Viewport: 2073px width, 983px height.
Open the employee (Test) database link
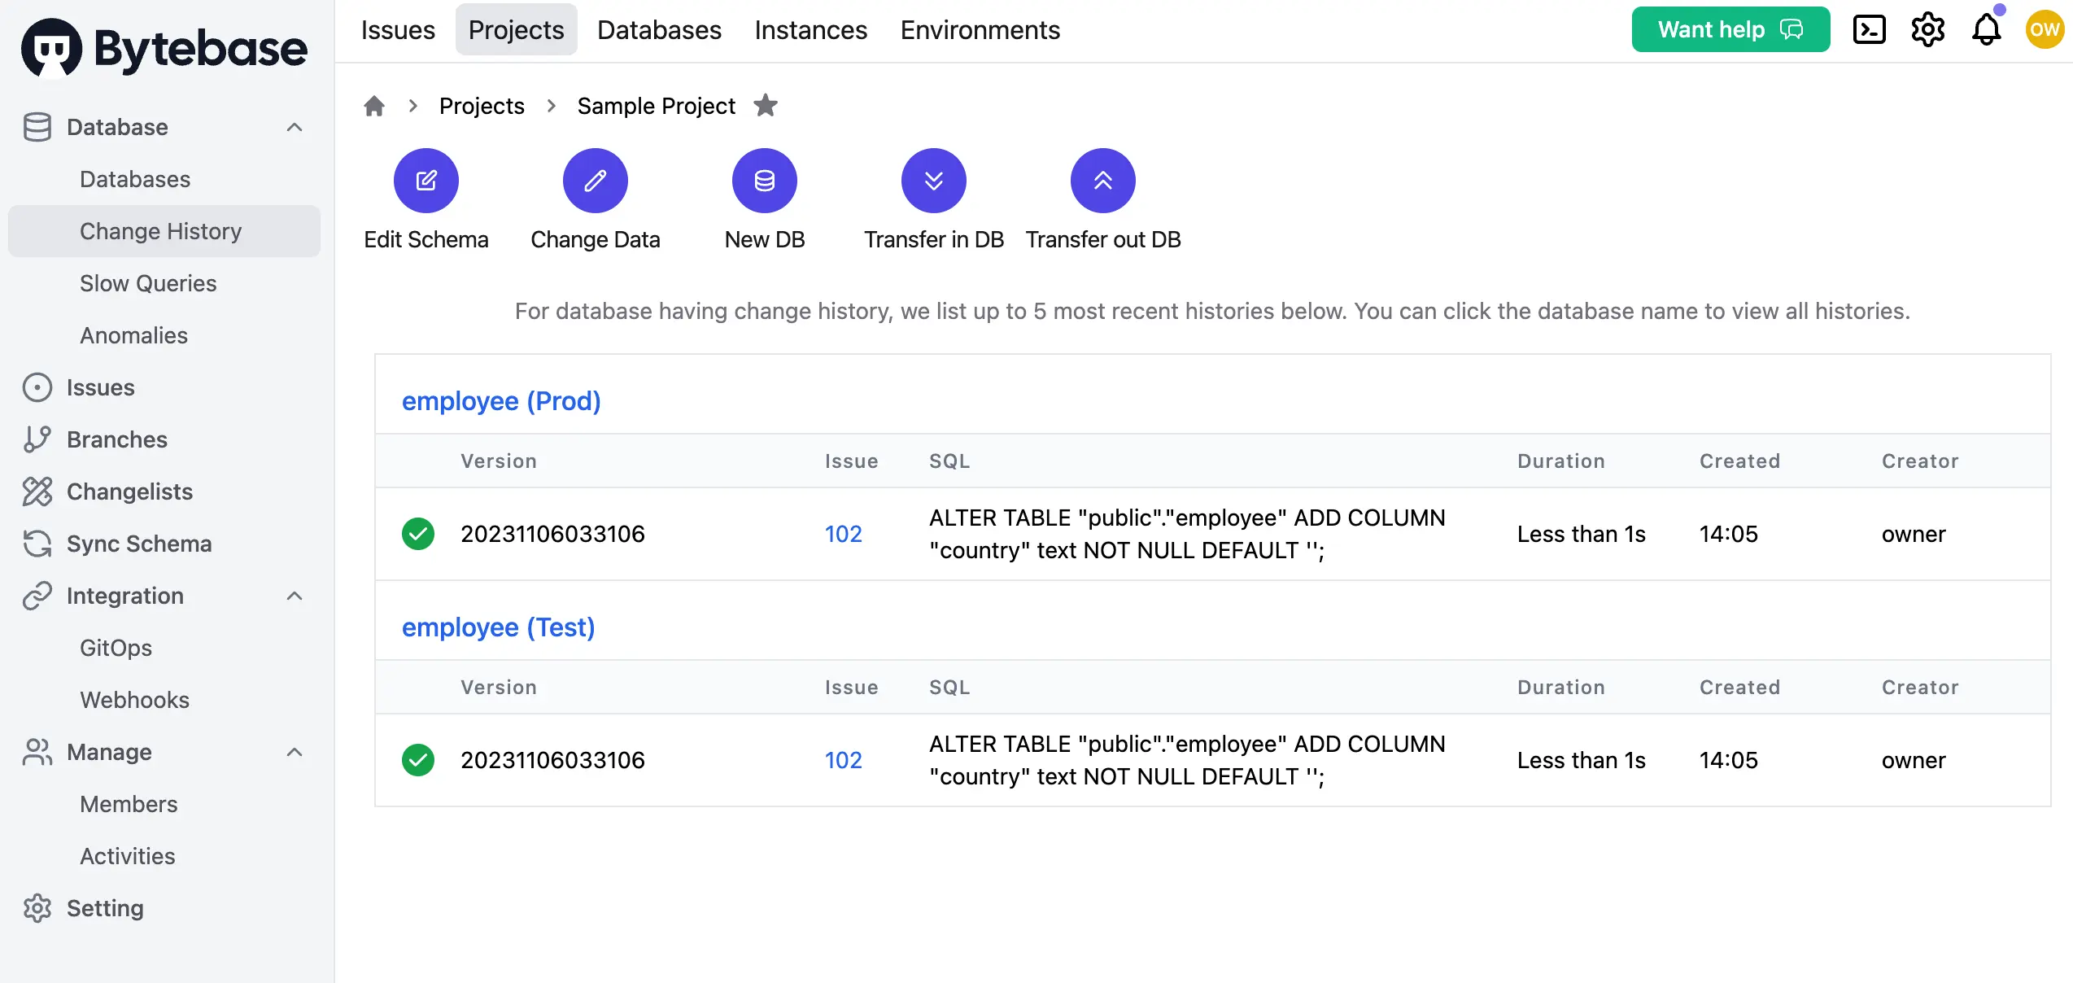pos(499,627)
